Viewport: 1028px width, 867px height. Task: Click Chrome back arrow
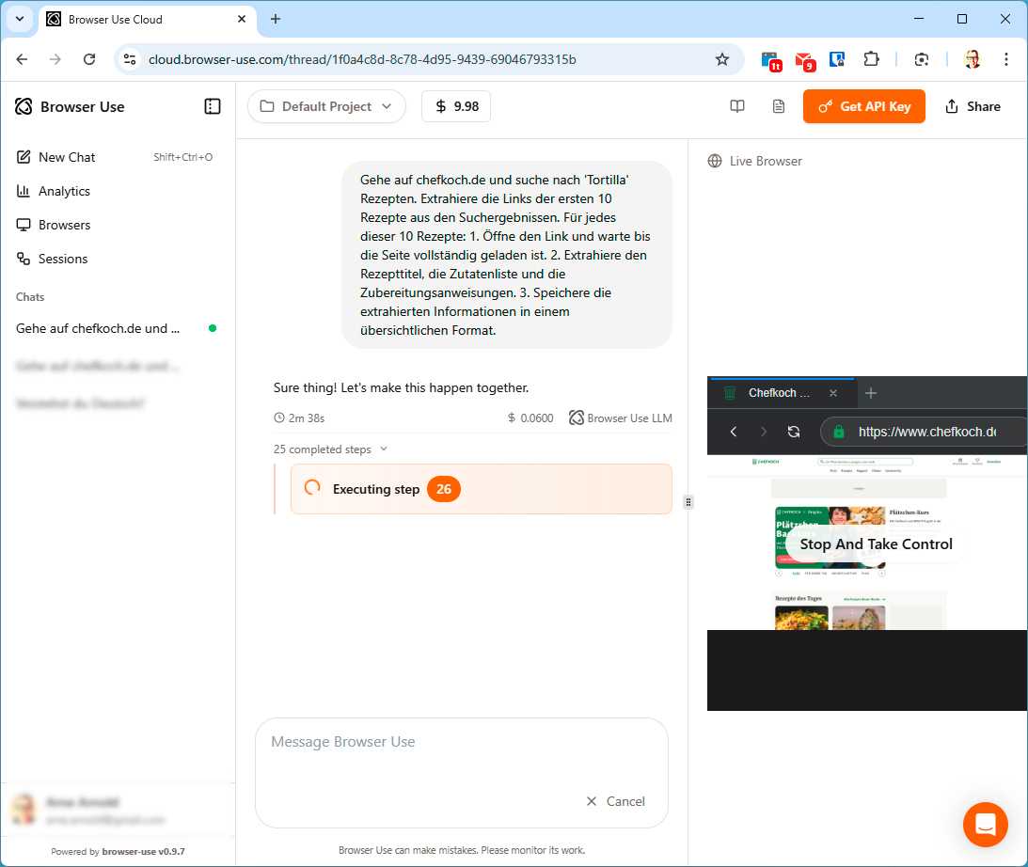pos(22,59)
